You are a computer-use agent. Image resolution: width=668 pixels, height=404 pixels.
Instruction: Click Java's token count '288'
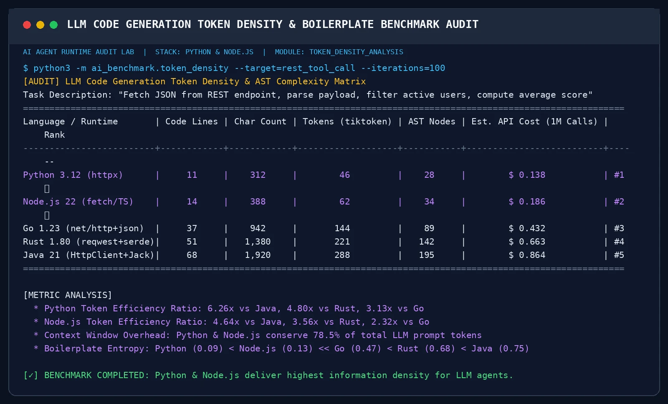click(x=342, y=255)
